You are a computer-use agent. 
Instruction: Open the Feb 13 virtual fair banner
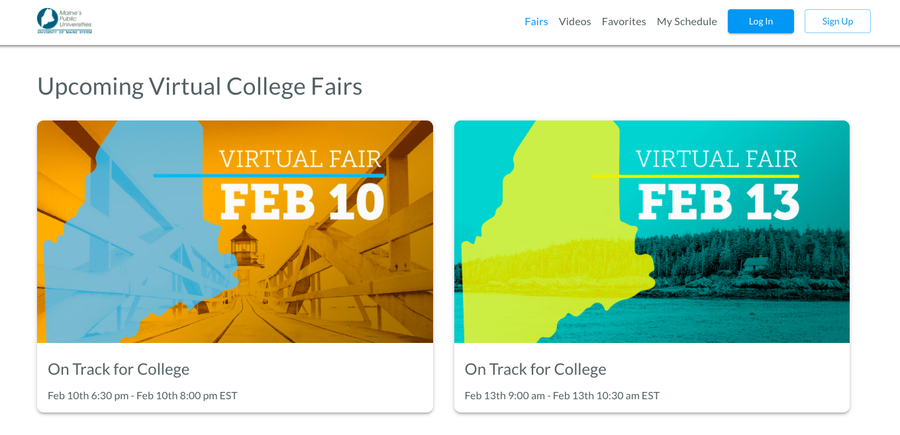tap(652, 232)
